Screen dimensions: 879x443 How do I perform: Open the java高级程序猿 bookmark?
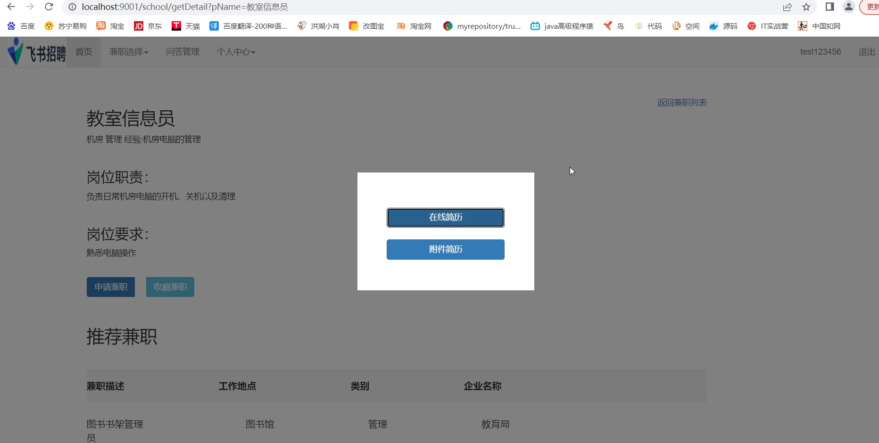562,26
